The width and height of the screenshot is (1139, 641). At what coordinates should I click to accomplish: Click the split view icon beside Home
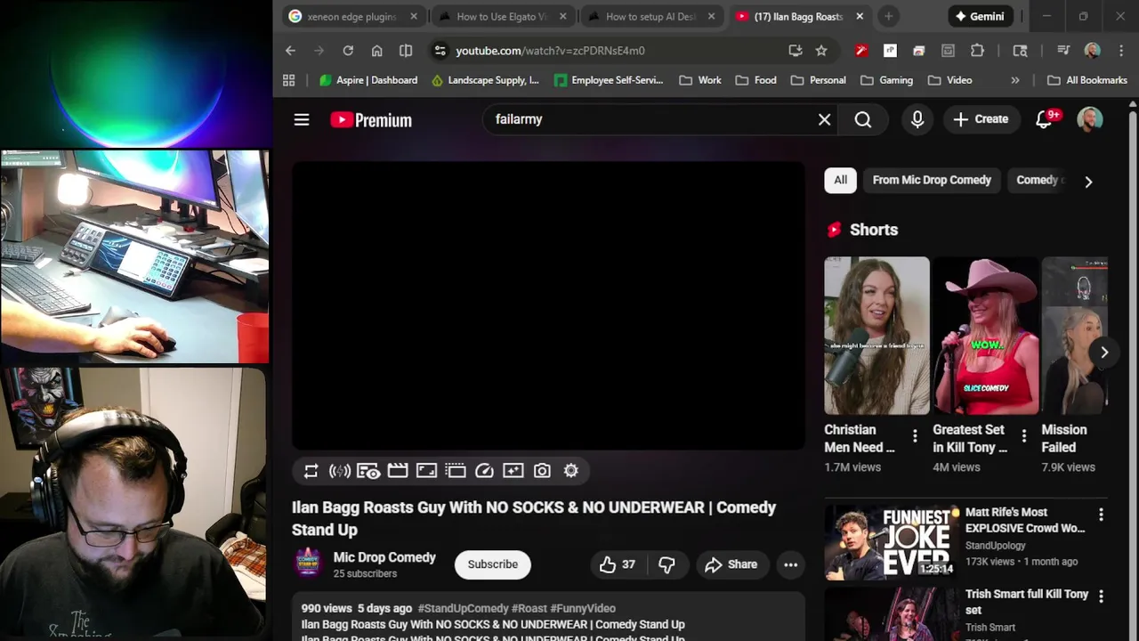[406, 51]
